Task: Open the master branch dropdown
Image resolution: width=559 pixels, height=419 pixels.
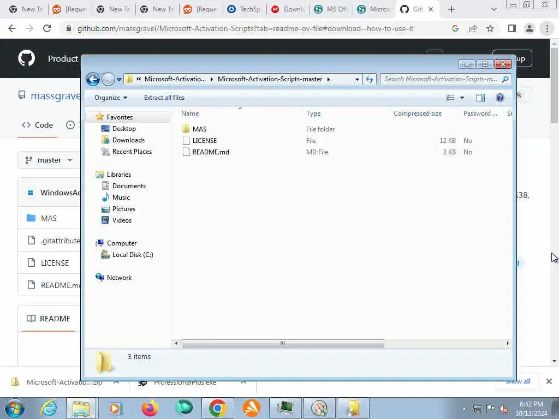Action: (x=49, y=160)
